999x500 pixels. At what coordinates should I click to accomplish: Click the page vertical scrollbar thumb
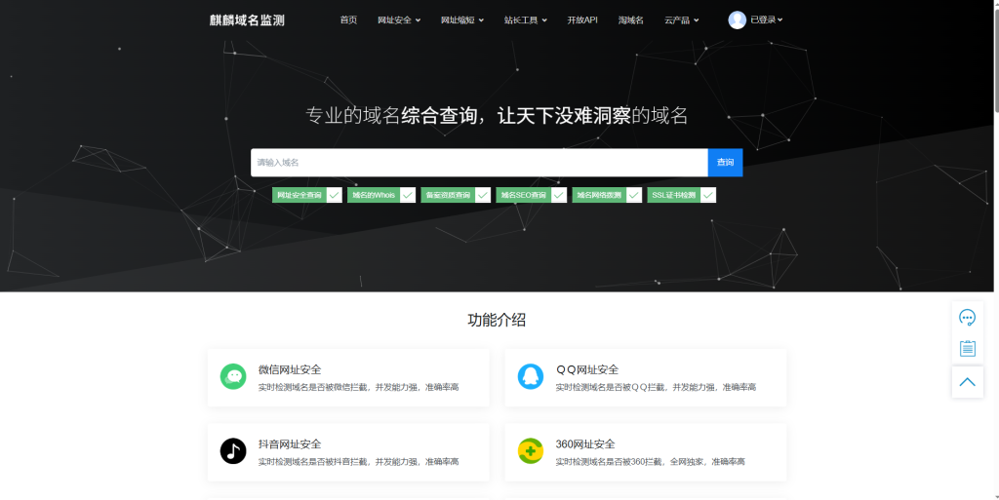pyautogui.click(x=995, y=60)
